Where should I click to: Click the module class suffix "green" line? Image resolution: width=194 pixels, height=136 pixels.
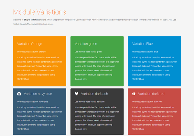[x=88, y=51]
